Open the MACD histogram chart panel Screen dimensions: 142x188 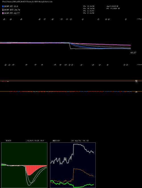[24, 165]
